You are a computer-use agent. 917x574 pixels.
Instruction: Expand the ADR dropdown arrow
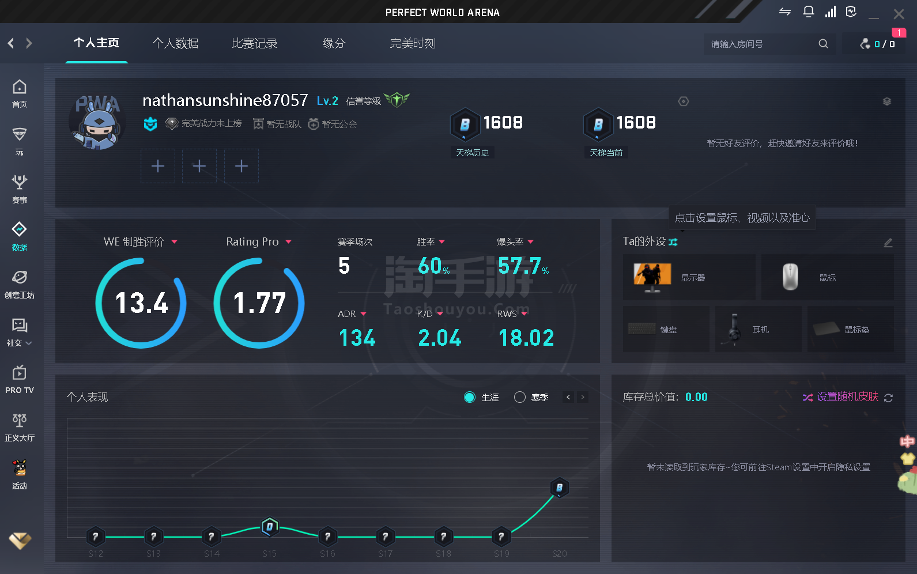364,314
